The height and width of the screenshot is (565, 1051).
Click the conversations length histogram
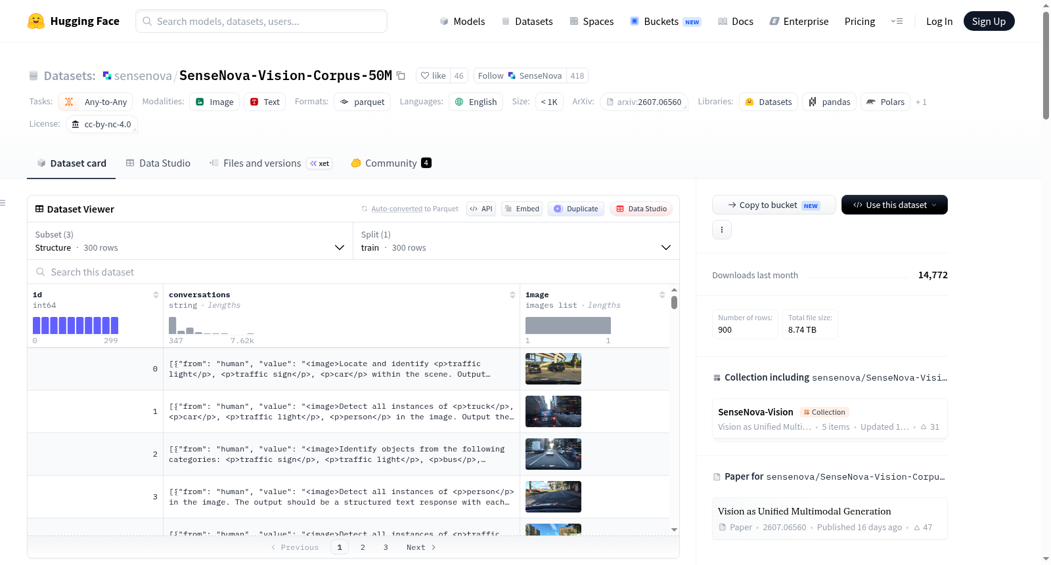[211, 325]
